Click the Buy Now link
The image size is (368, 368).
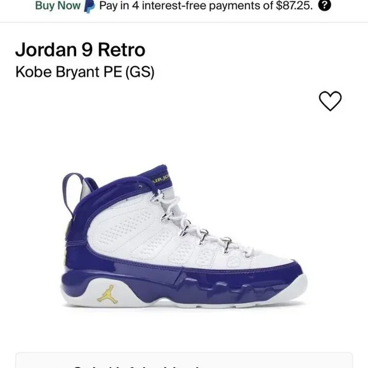coord(58,5)
